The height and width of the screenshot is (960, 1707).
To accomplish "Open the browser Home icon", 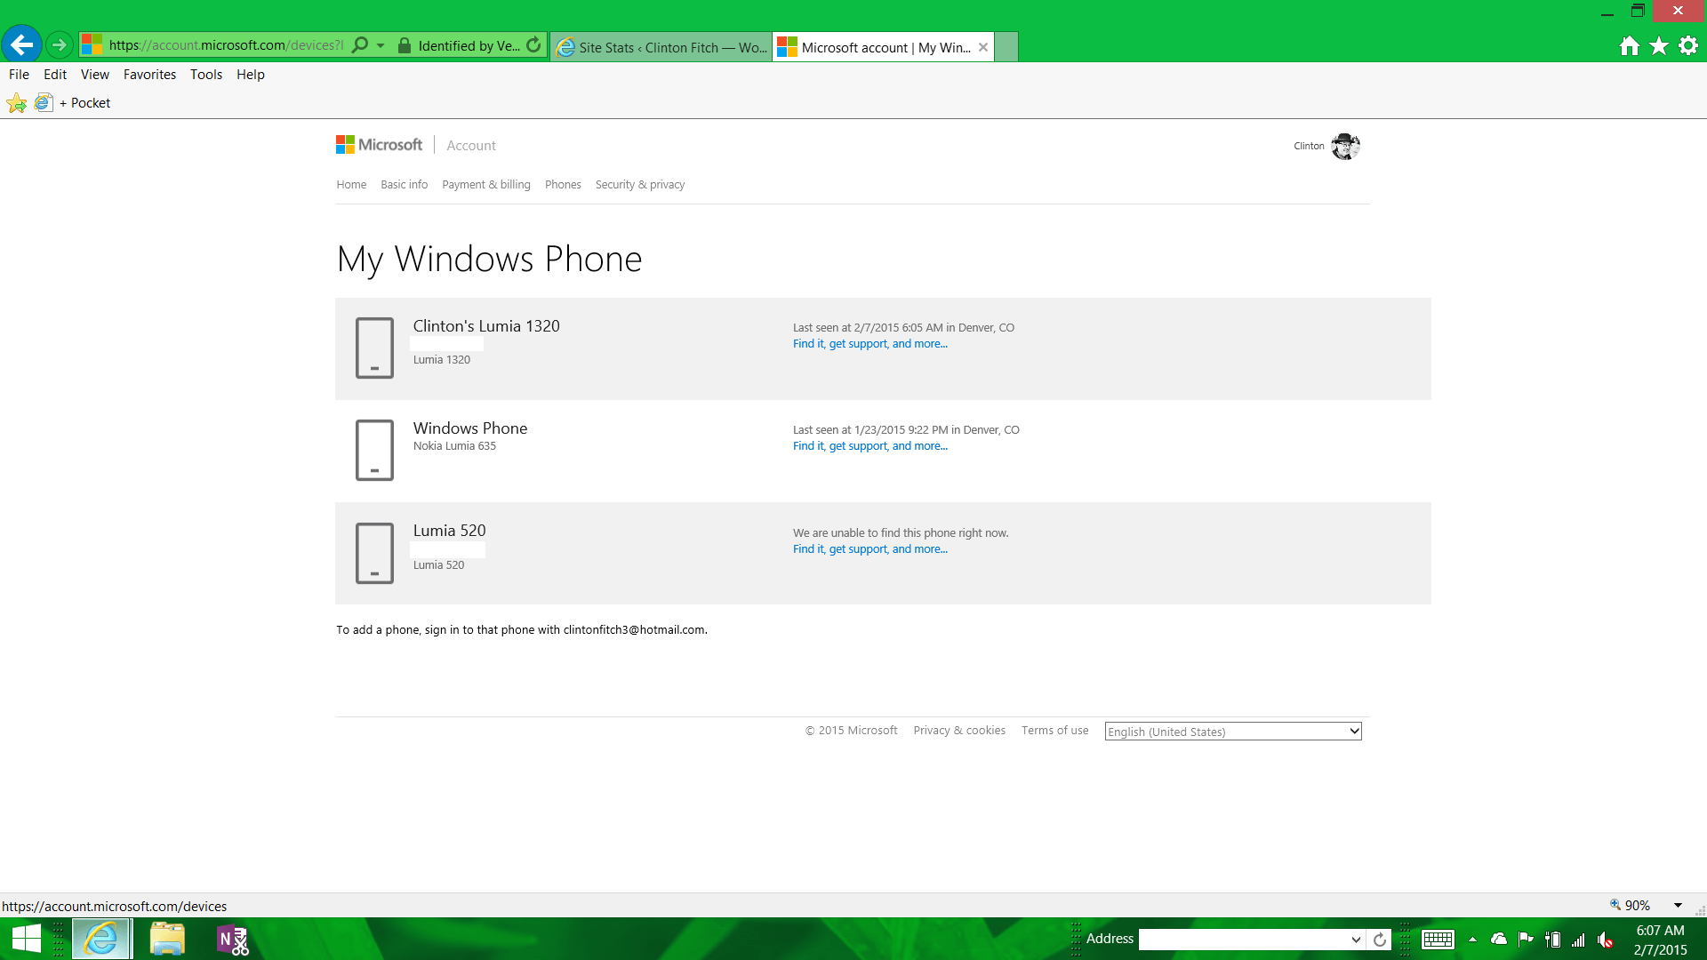I will pyautogui.click(x=1629, y=46).
